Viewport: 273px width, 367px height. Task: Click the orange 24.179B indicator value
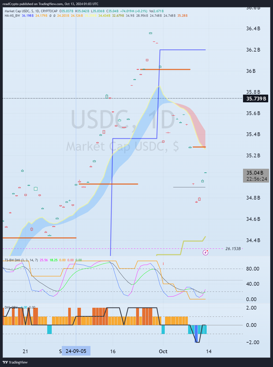pyautogui.click(x=41, y=16)
